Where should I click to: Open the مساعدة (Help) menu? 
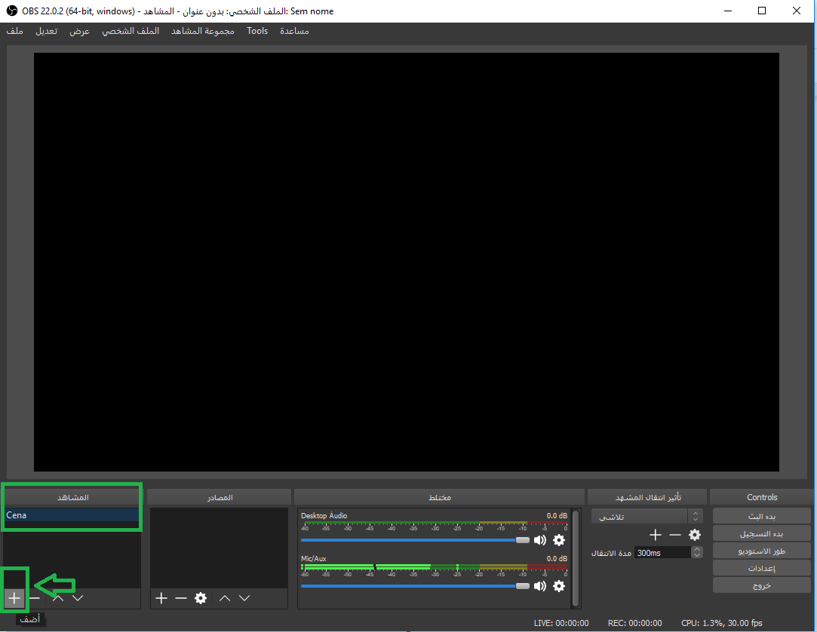(x=294, y=31)
